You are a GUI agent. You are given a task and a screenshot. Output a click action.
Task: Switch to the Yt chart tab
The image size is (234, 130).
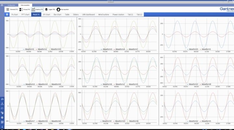[15, 15]
